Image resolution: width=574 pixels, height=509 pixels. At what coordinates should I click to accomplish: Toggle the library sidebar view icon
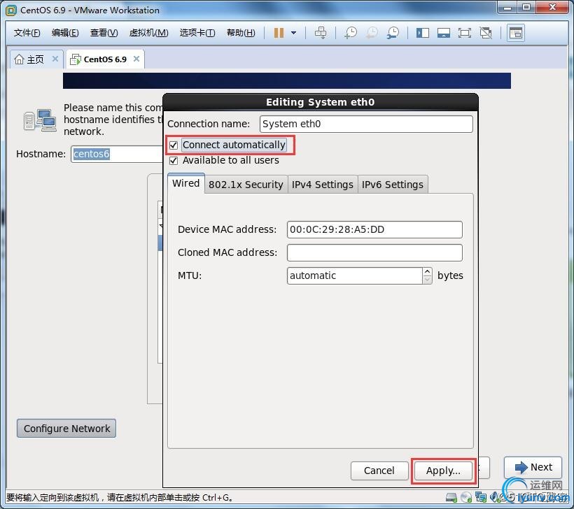click(422, 33)
